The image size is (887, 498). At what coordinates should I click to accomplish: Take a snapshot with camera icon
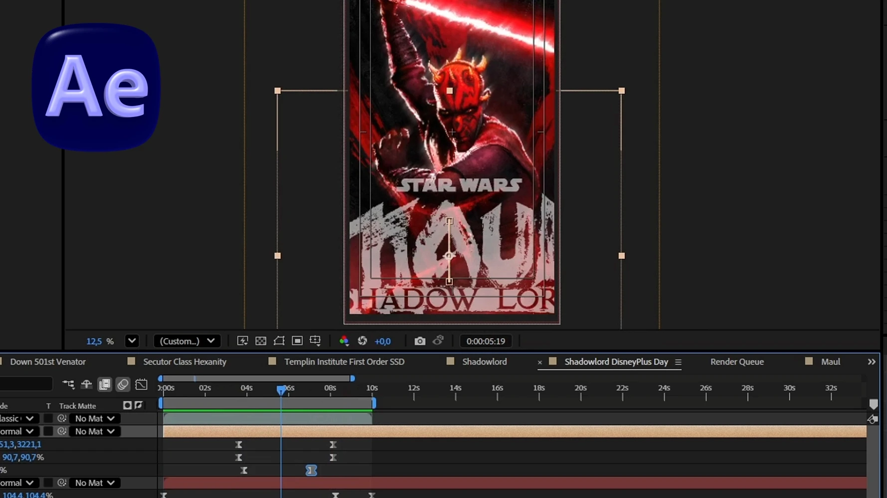[420, 341]
